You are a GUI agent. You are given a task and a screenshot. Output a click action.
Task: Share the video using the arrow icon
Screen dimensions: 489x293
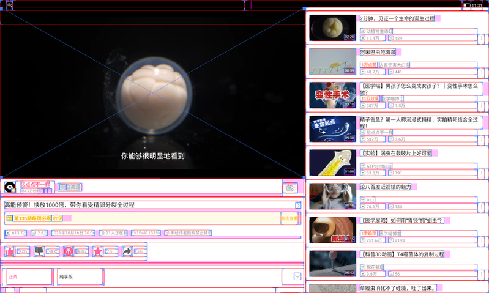coord(127,251)
